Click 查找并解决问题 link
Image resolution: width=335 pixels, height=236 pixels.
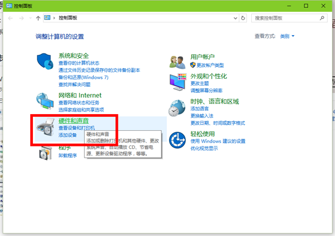pos(74,84)
